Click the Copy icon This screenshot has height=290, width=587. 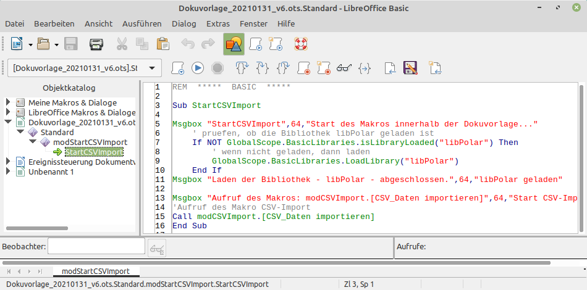click(142, 44)
